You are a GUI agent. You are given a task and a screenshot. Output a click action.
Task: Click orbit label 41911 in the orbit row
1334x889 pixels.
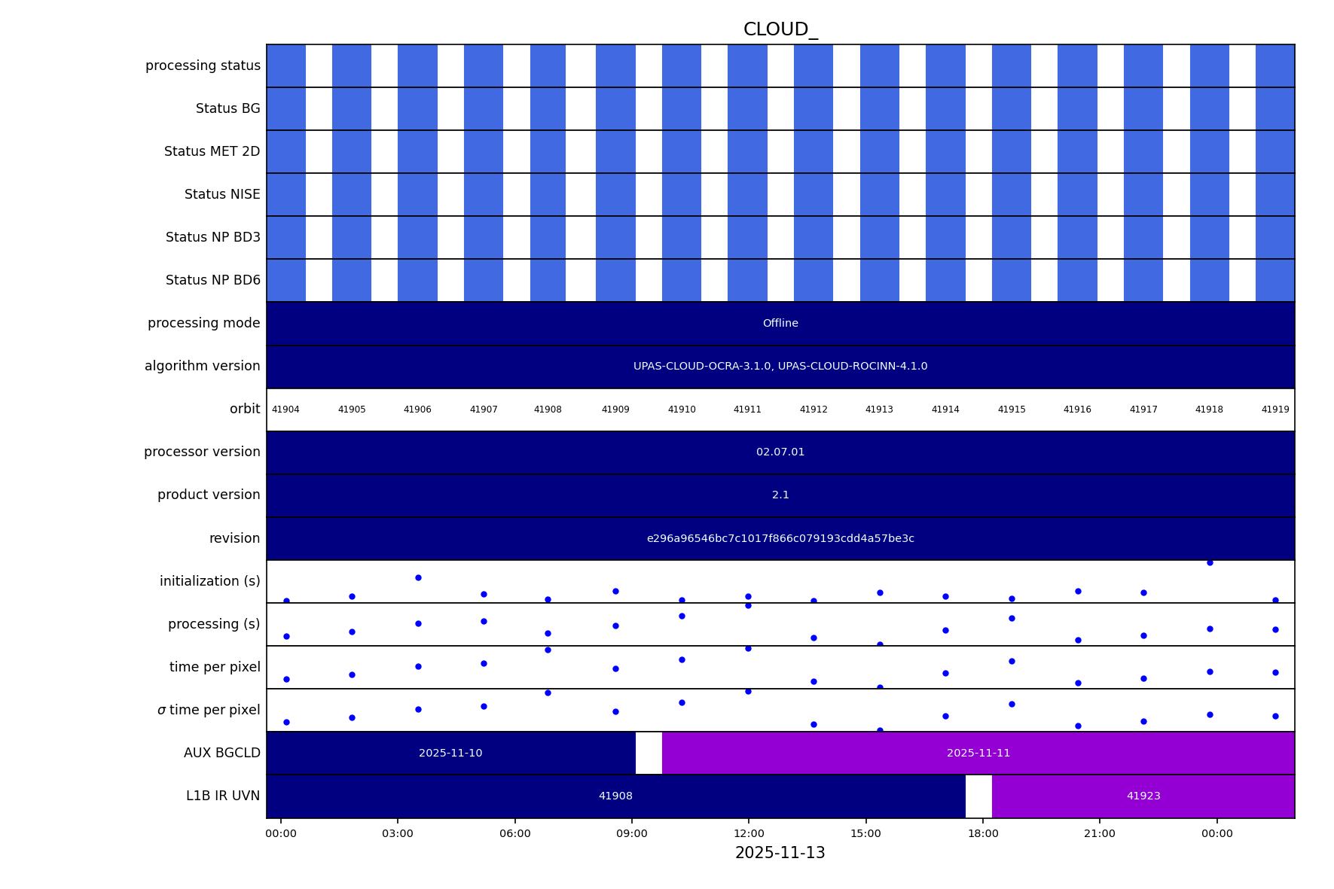747,410
